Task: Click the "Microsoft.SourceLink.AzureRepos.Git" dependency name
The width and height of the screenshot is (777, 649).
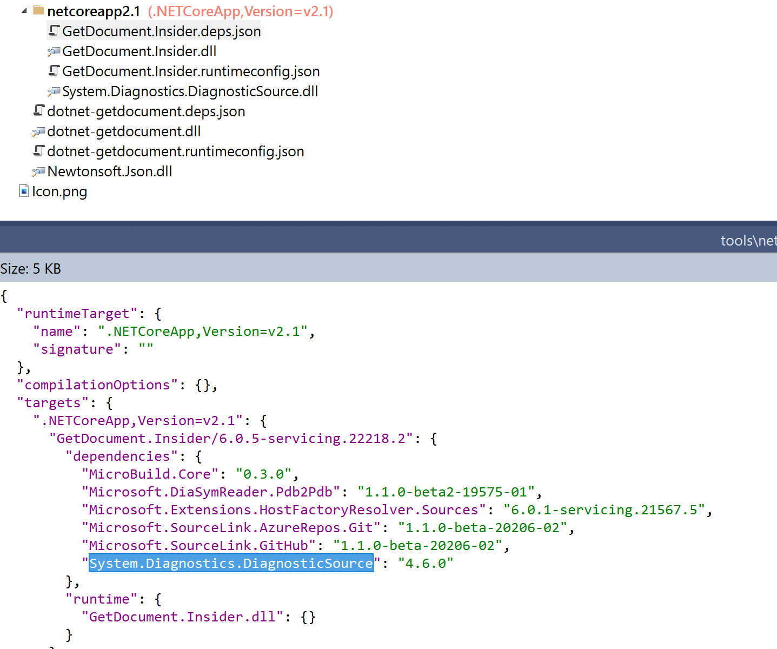Action: pyautogui.click(x=231, y=528)
